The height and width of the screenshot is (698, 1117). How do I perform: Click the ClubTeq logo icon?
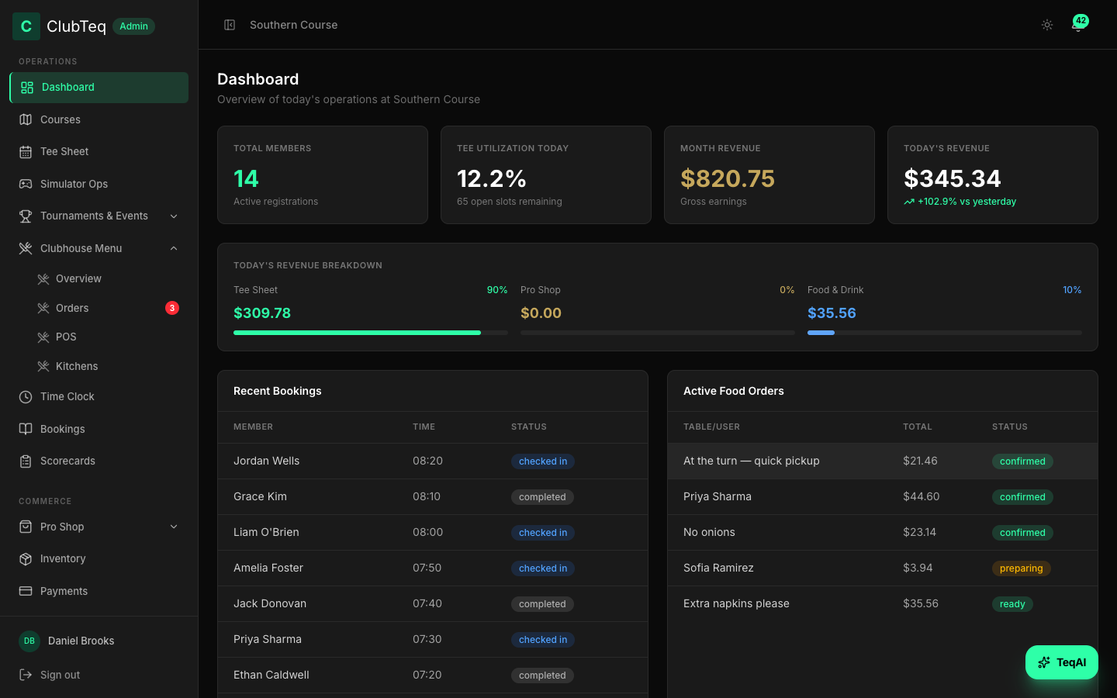click(26, 26)
